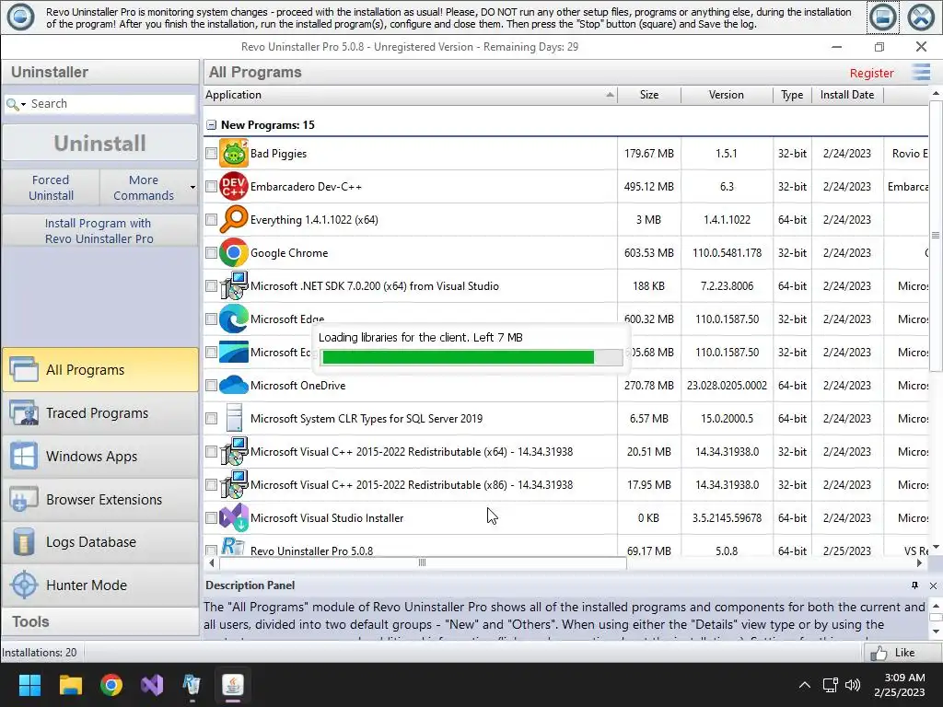Close the Description Panel
Viewport: 943px width, 707px height.
pos(933,585)
